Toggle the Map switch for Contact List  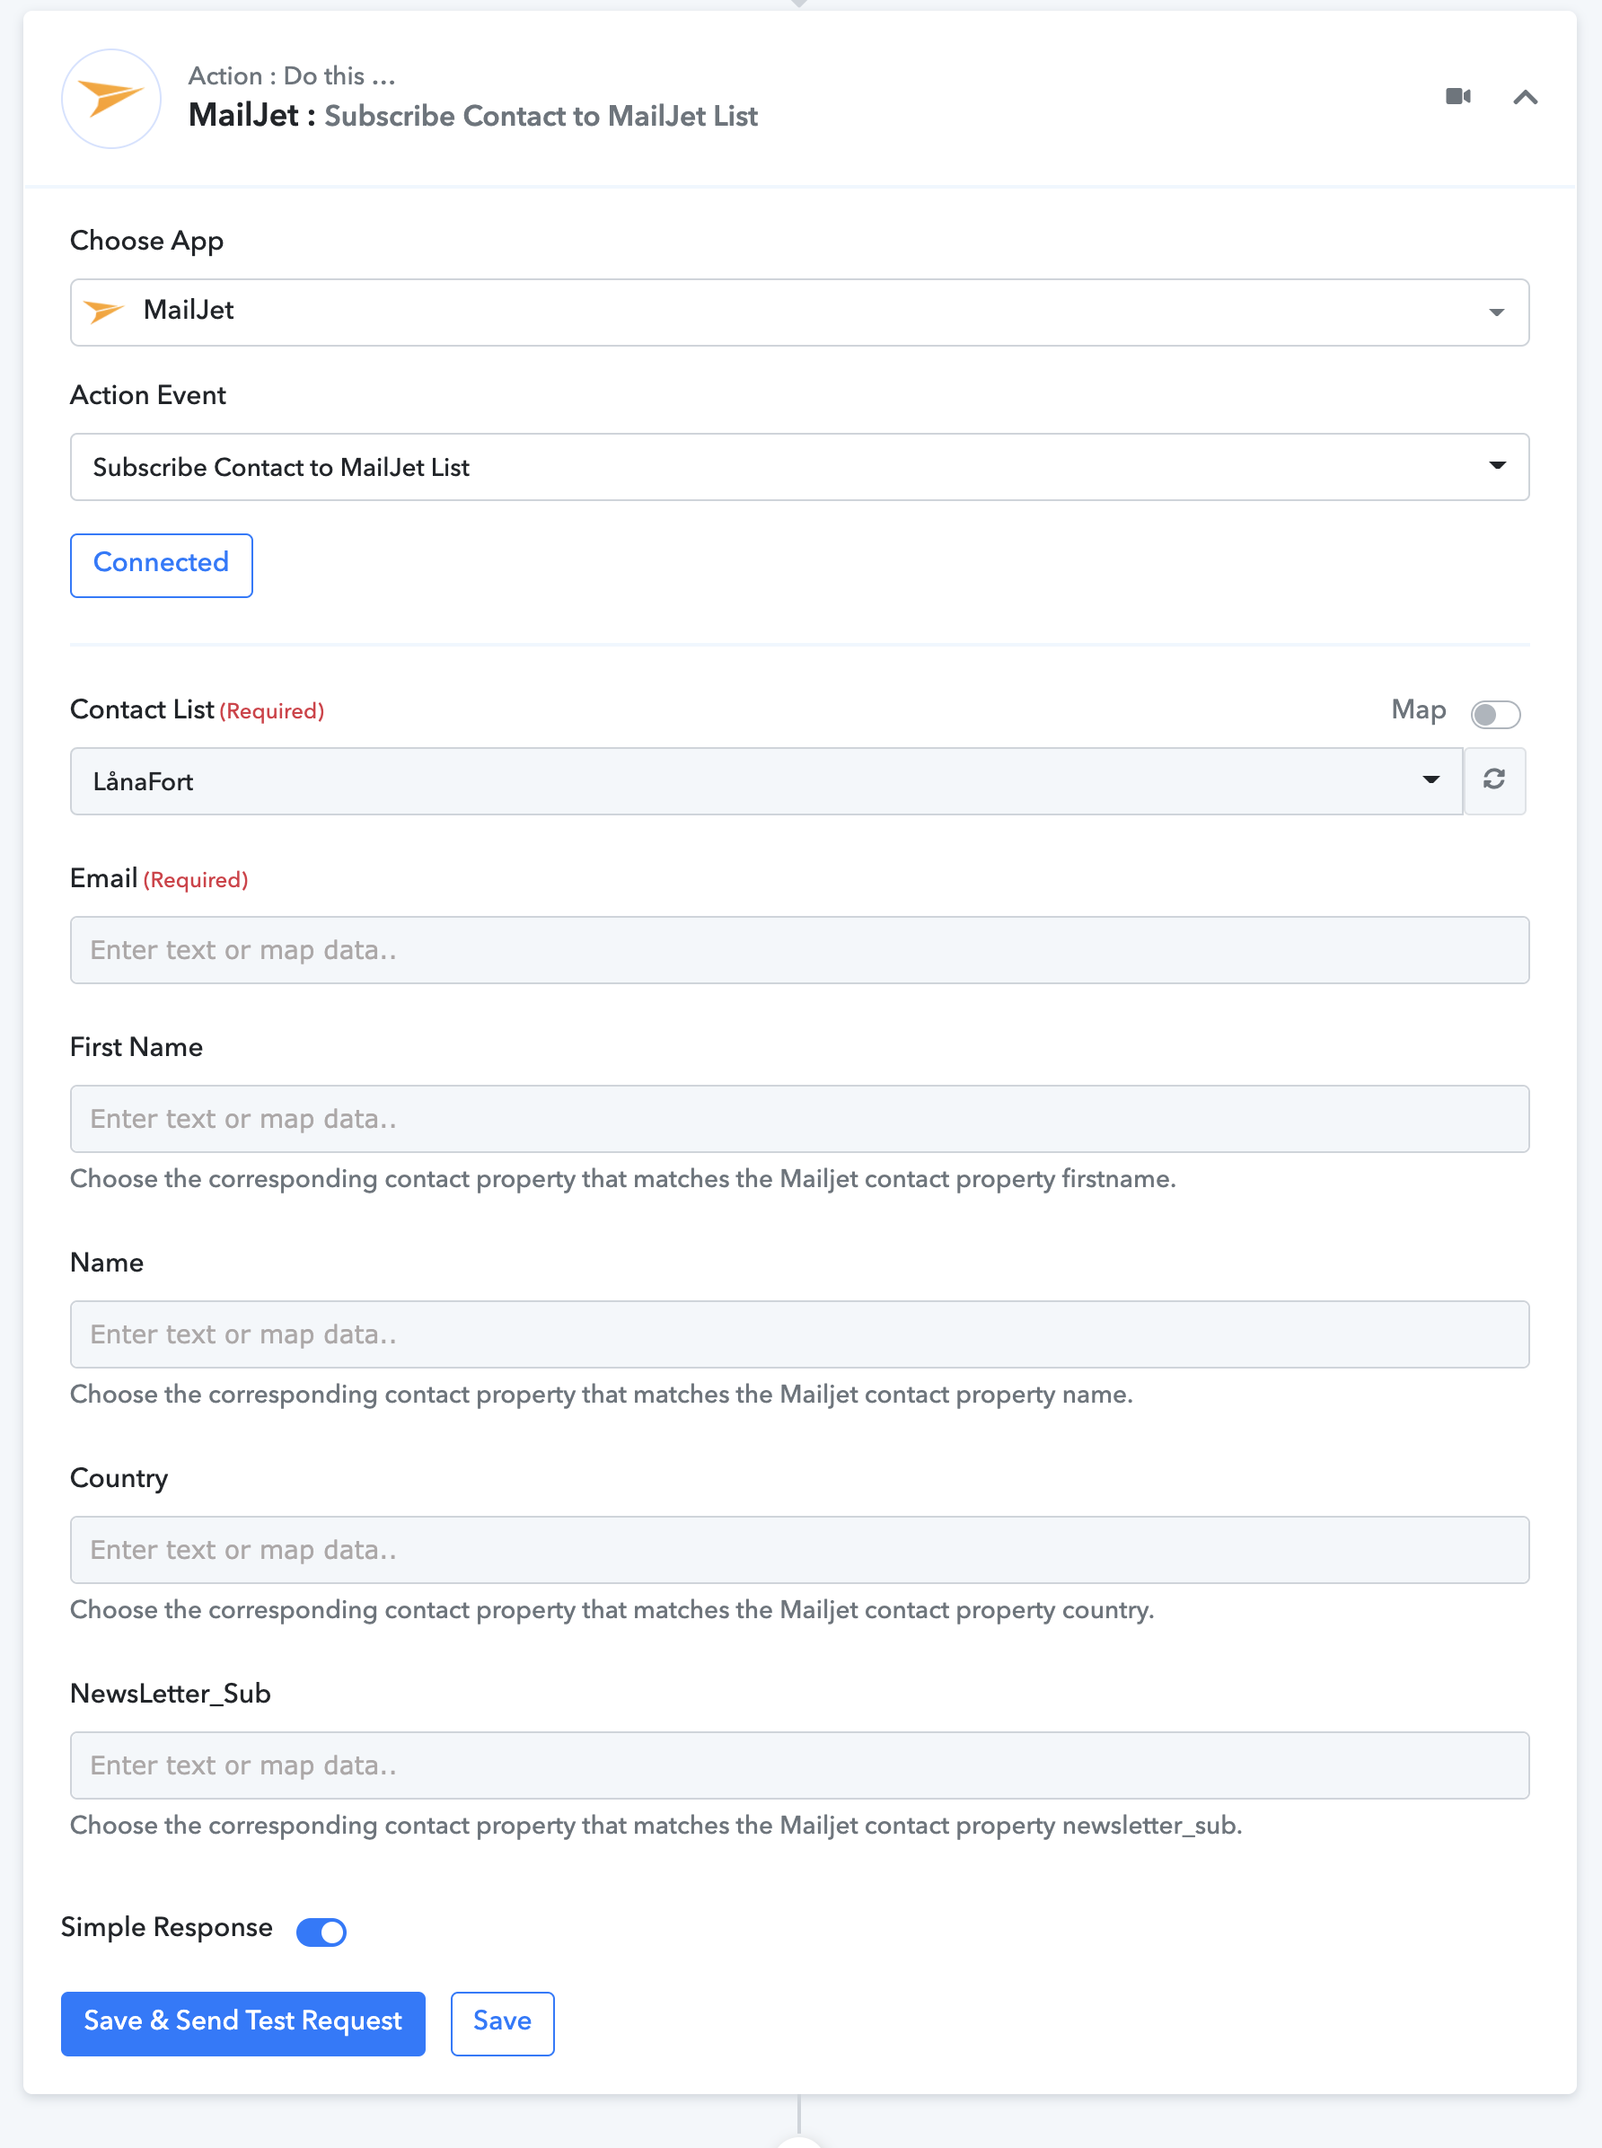pos(1494,714)
